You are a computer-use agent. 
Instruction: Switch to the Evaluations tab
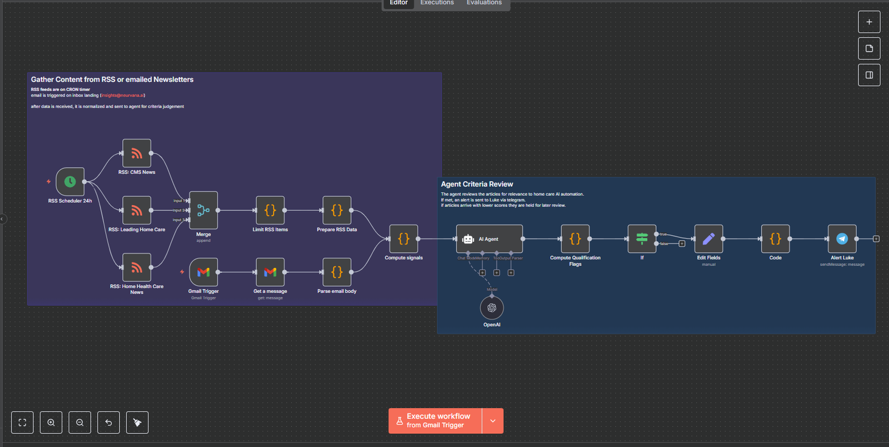pos(484,3)
